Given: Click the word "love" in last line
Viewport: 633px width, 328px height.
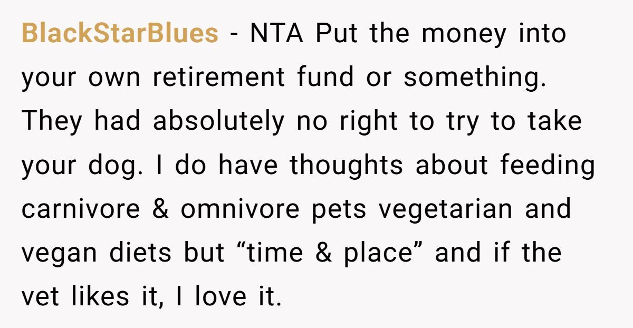Looking at the screenshot, I should tap(220, 297).
